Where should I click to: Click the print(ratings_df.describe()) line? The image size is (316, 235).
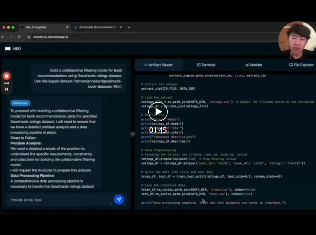(x=166, y=142)
